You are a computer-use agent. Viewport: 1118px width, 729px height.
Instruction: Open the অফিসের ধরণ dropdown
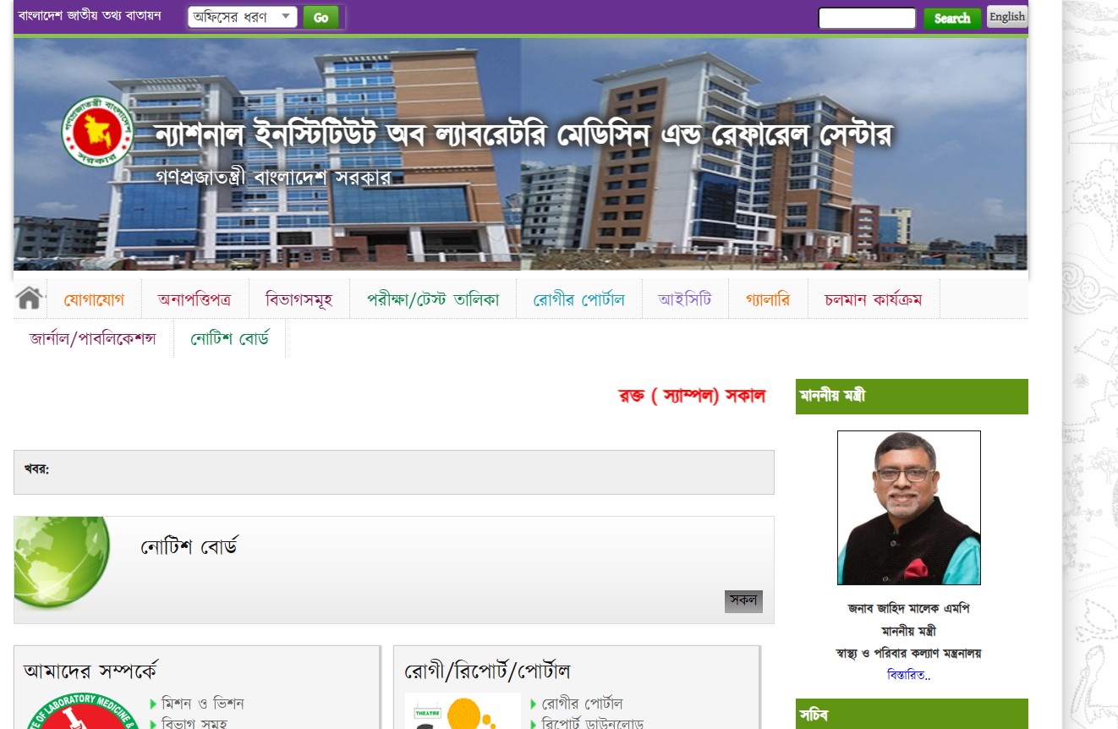tap(242, 17)
